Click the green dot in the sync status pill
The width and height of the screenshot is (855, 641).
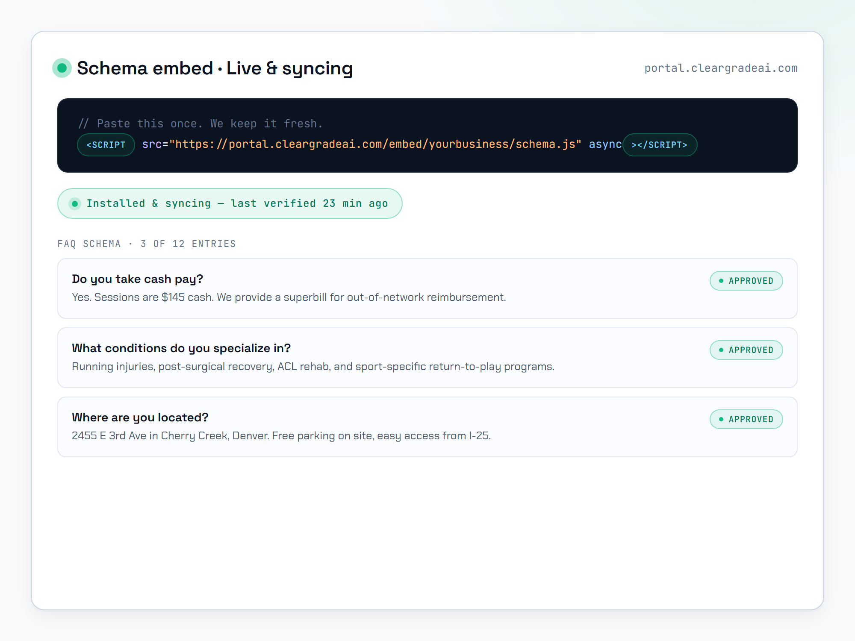[75, 204]
